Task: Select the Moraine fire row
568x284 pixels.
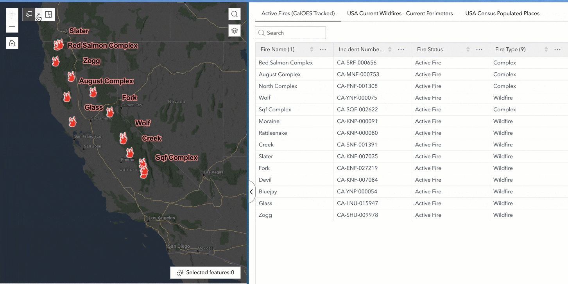Action: coord(412,121)
